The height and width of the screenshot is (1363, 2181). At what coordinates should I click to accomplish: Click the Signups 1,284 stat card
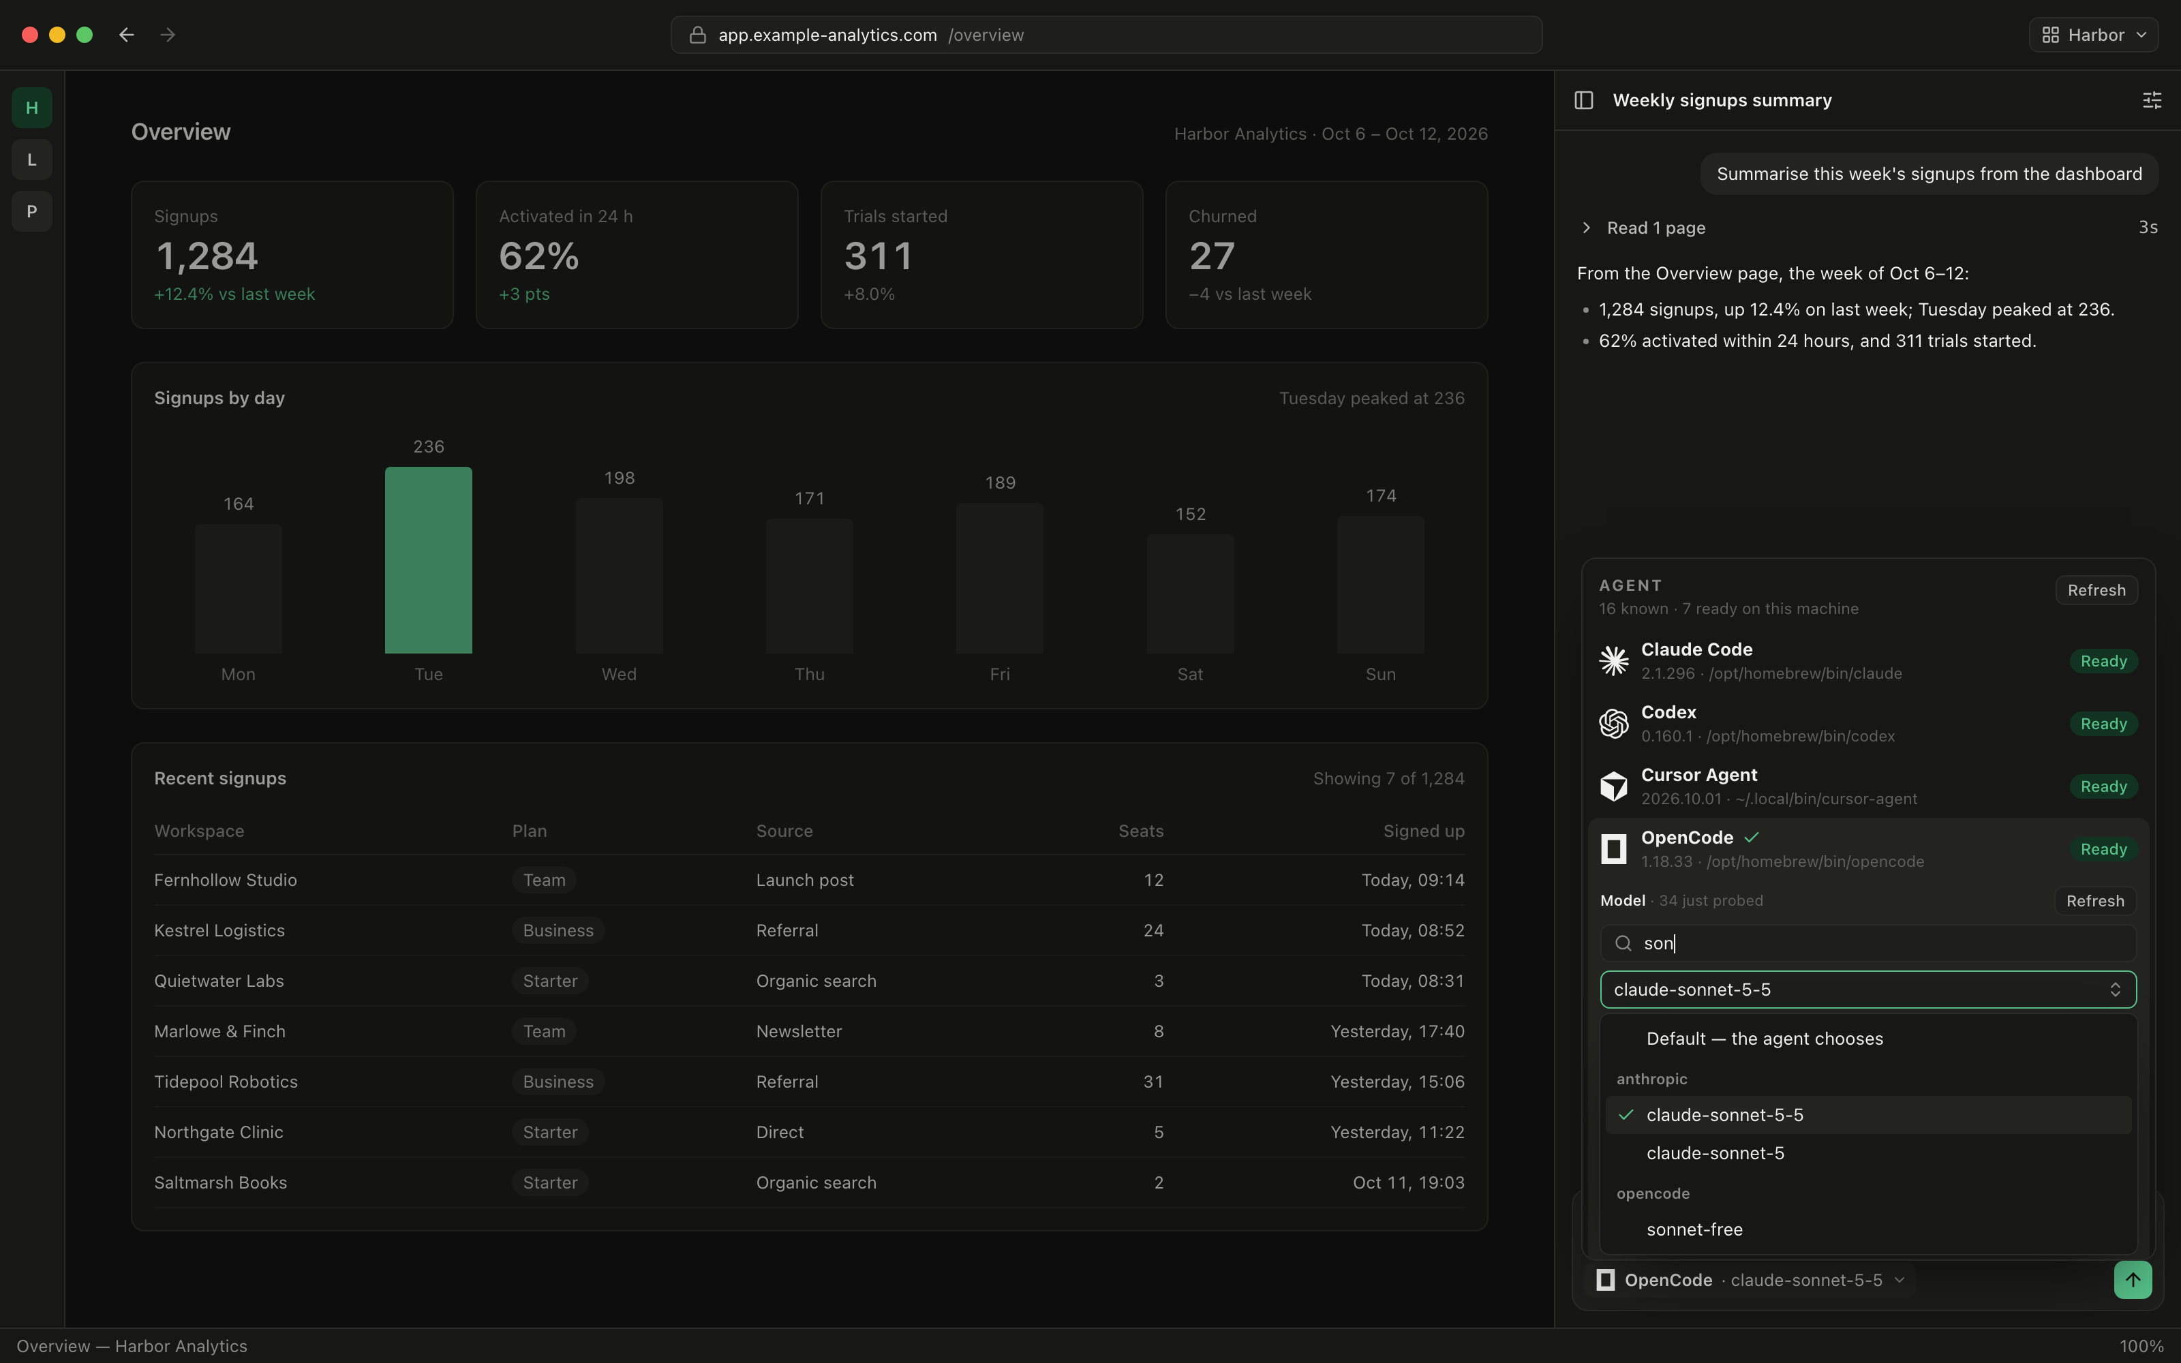click(x=292, y=255)
